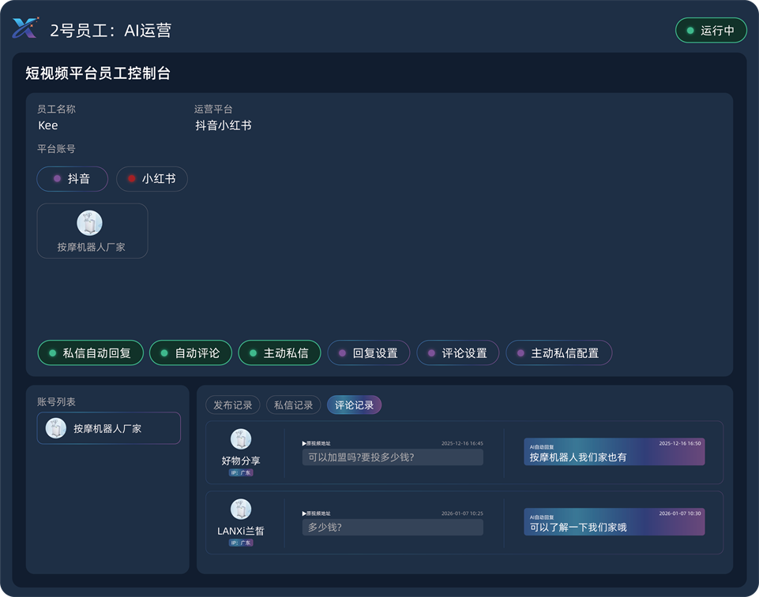This screenshot has width=759, height=597.
Task: Select the 小红书 platform with red dot
Action: pos(152,179)
